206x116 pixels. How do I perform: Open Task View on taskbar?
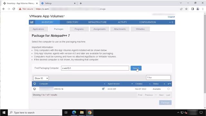(x=66, y=112)
